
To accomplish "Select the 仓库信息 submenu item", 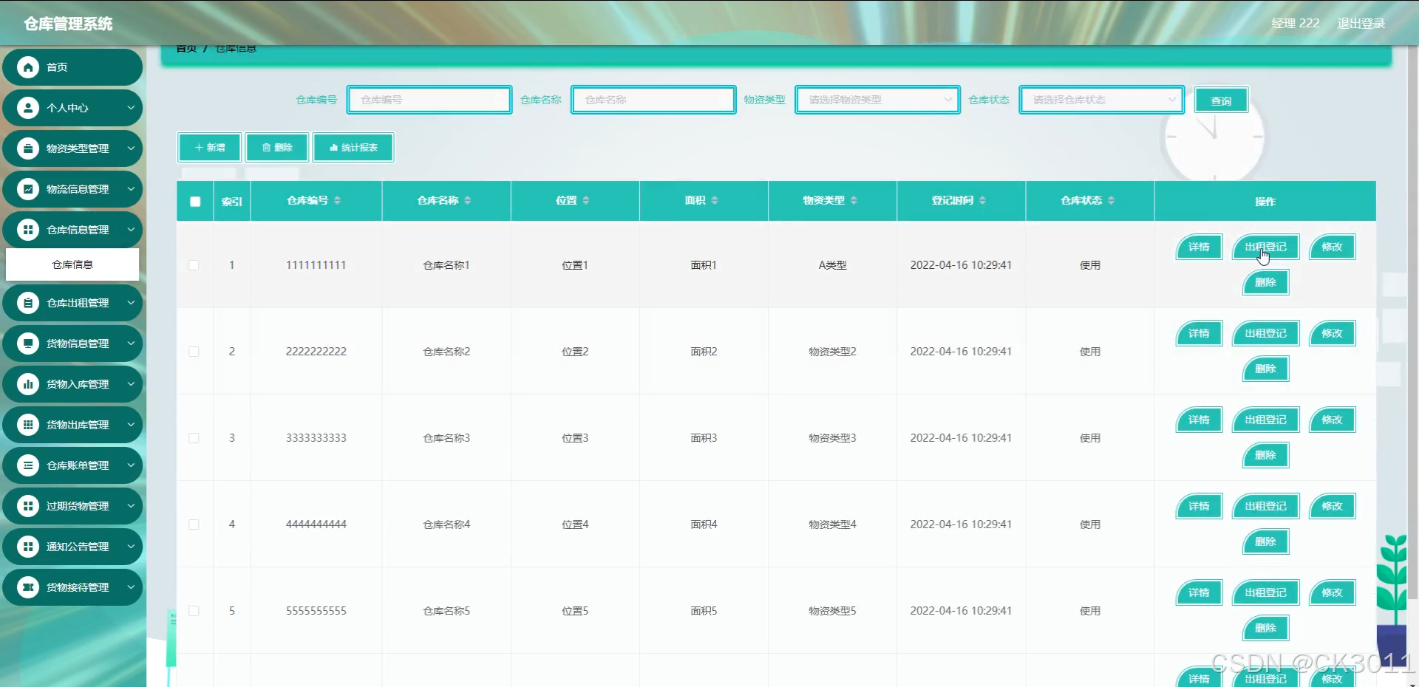I will point(72,264).
